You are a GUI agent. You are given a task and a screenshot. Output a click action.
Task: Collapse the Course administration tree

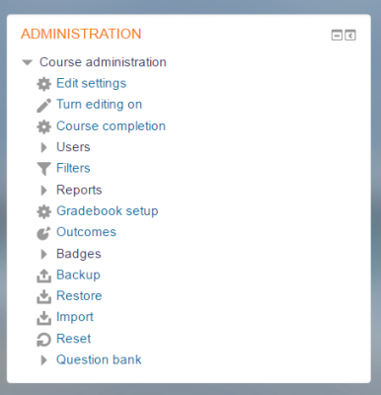click(28, 62)
